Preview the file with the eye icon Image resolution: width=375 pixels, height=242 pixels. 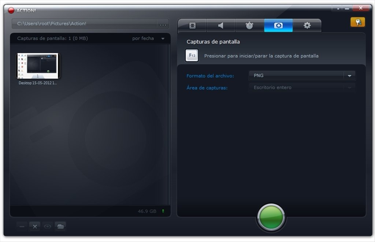click(48, 226)
